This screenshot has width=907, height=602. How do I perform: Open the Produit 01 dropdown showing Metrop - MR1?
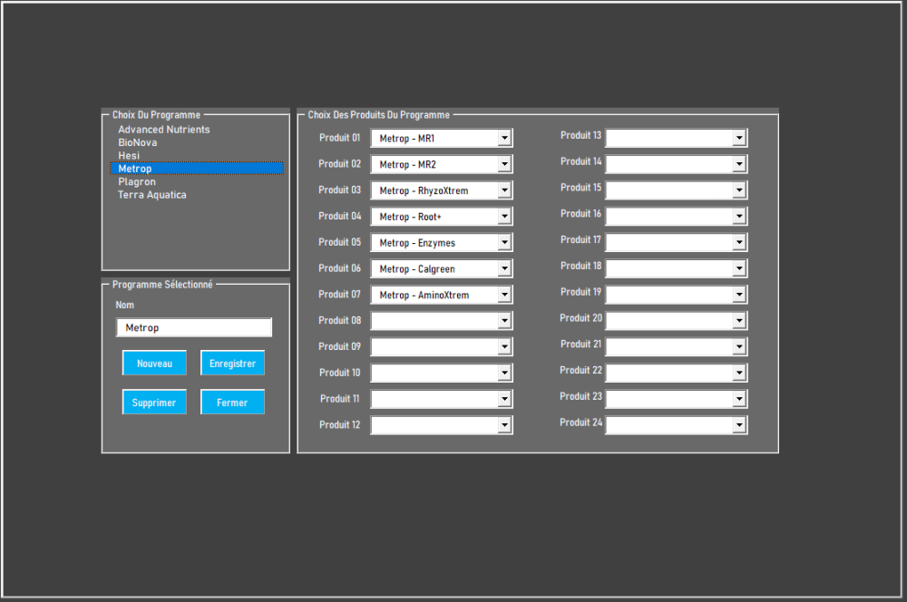(504, 138)
